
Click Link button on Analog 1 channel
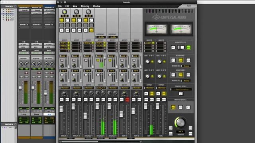67,30
